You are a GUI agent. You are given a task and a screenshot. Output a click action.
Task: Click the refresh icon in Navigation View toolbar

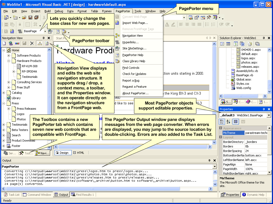point(47,43)
